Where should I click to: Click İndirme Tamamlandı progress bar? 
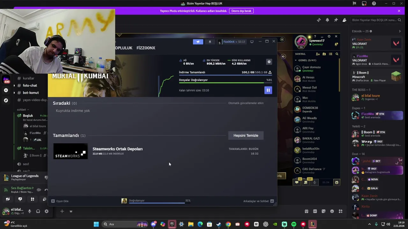tap(225, 75)
